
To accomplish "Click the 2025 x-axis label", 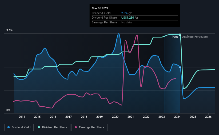I will point(193,117).
